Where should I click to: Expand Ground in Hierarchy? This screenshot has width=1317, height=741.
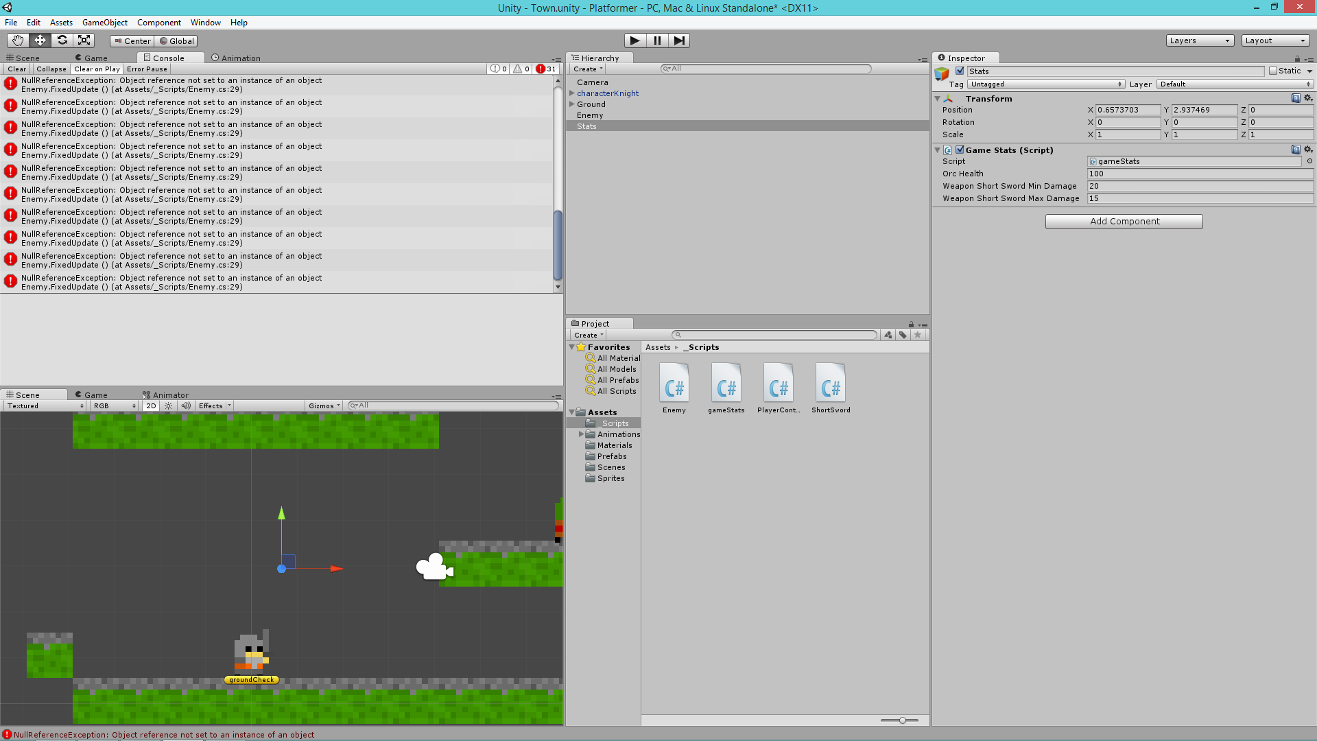[x=571, y=104]
